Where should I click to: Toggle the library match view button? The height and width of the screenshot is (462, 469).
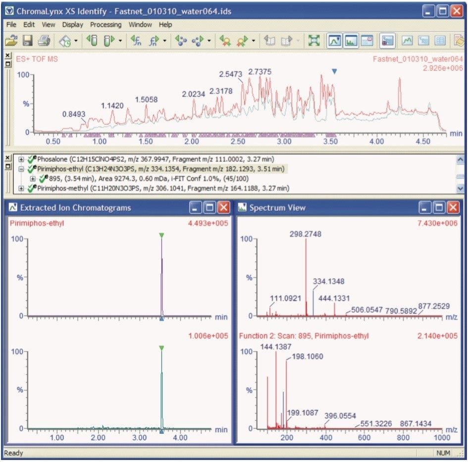(367, 41)
